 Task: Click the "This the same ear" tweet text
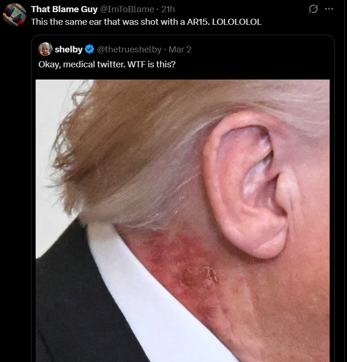(x=146, y=22)
